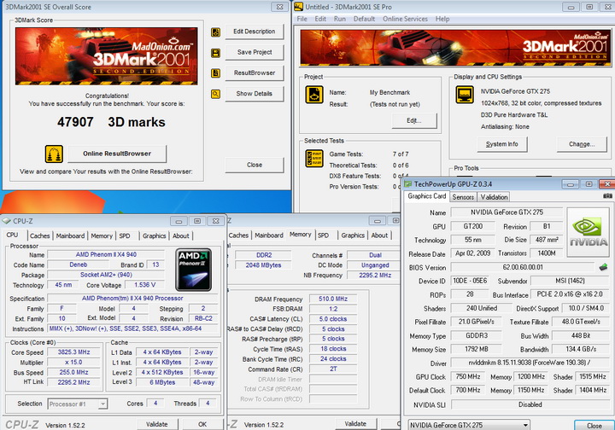Click the Edit Description icon

tap(215, 32)
